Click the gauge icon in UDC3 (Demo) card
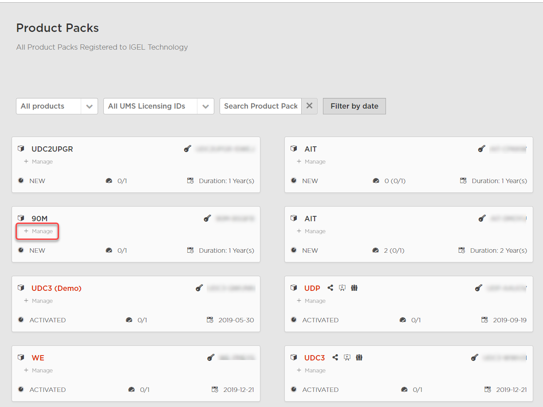Viewport: 543px width, 407px height. 129,320
